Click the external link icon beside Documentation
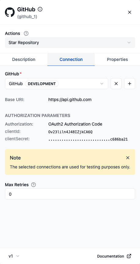Image resolution: width=140 pixels, height=264 pixels. 129,256
